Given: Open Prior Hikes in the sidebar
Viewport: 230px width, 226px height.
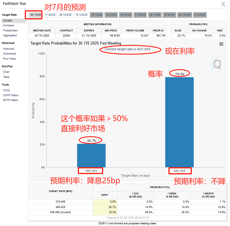Looking at the screenshot, I should 9,59.
